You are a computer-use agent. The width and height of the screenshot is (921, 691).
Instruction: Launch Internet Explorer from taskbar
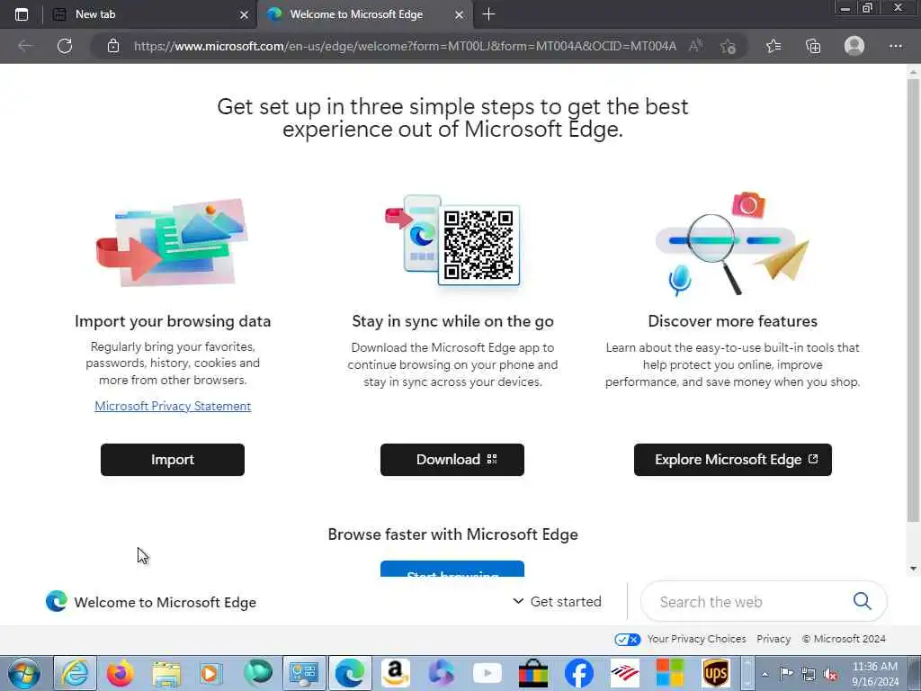(76, 673)
